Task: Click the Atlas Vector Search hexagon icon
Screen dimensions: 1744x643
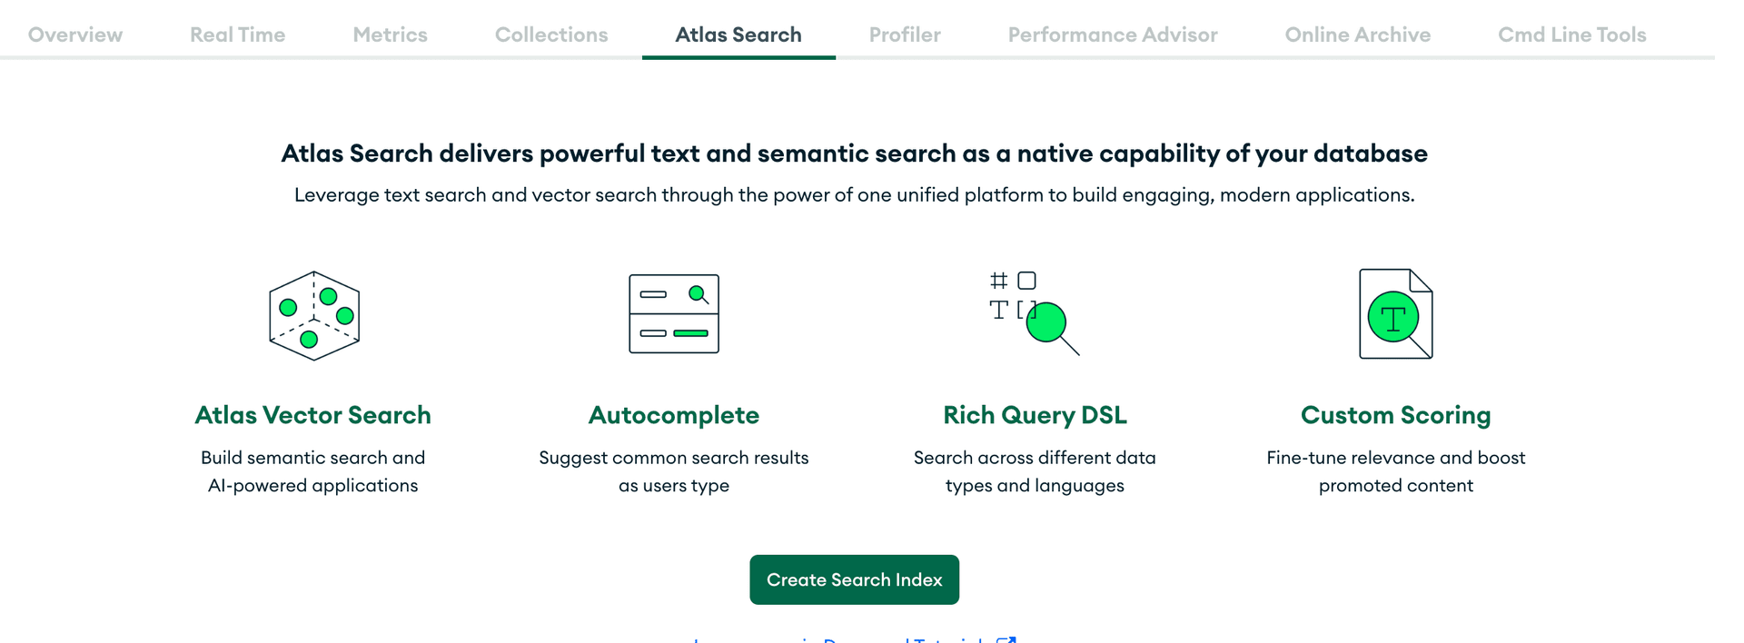Action: (313, 314)
